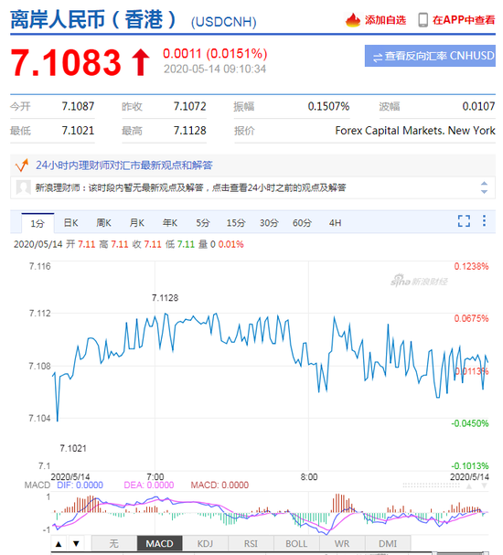Click the MACD: 0.0000 readout
This screenshot has height=555, width=503.
tap(219, 485)
